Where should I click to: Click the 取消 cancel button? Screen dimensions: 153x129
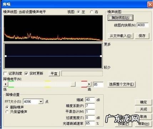143,117
